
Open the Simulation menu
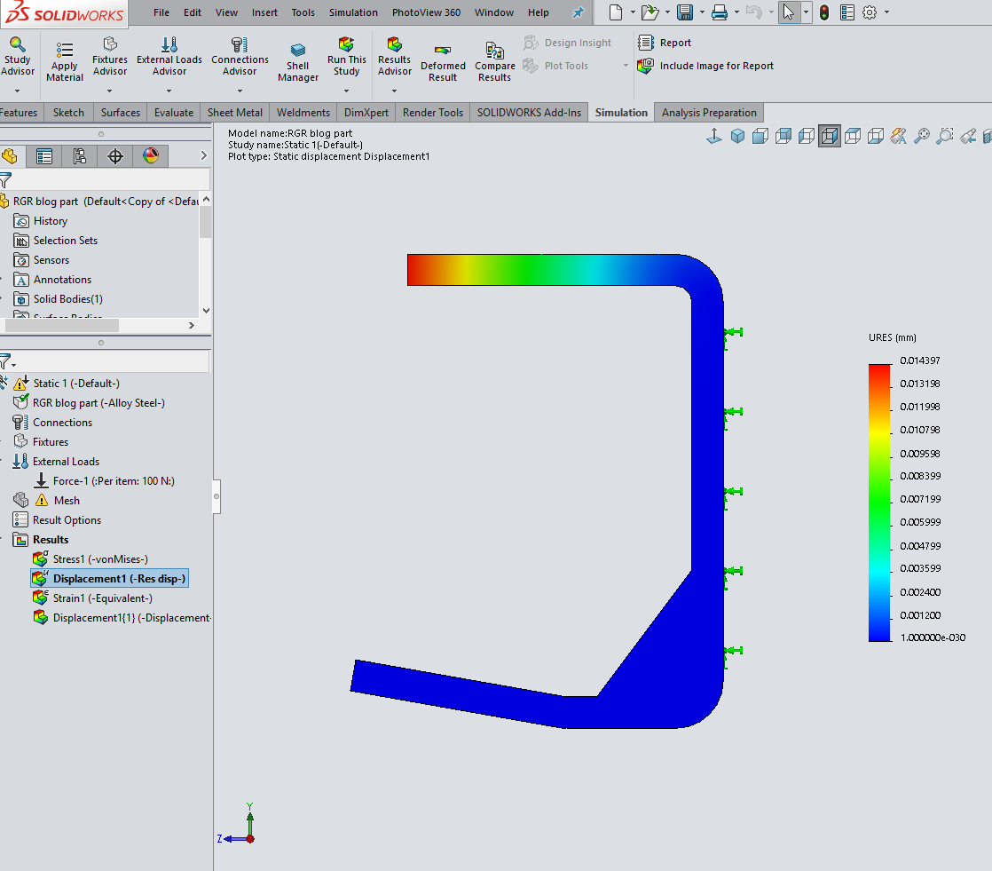(353, 12)
